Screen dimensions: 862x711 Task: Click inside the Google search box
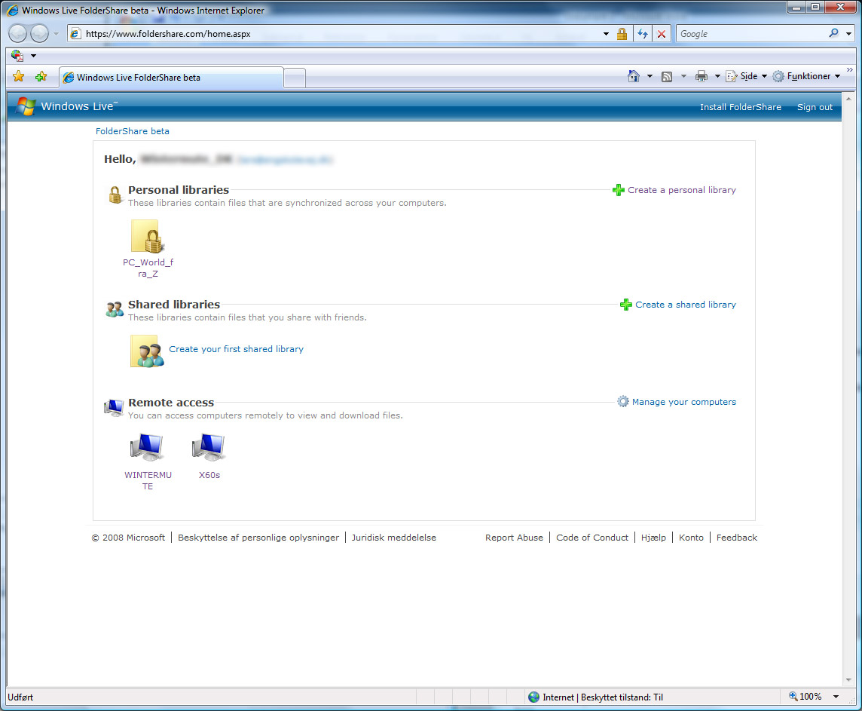(x=750, y=33)
